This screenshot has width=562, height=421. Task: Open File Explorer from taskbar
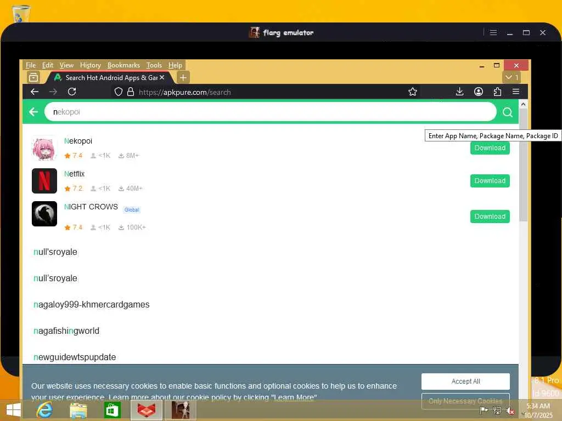click(78, 410)
